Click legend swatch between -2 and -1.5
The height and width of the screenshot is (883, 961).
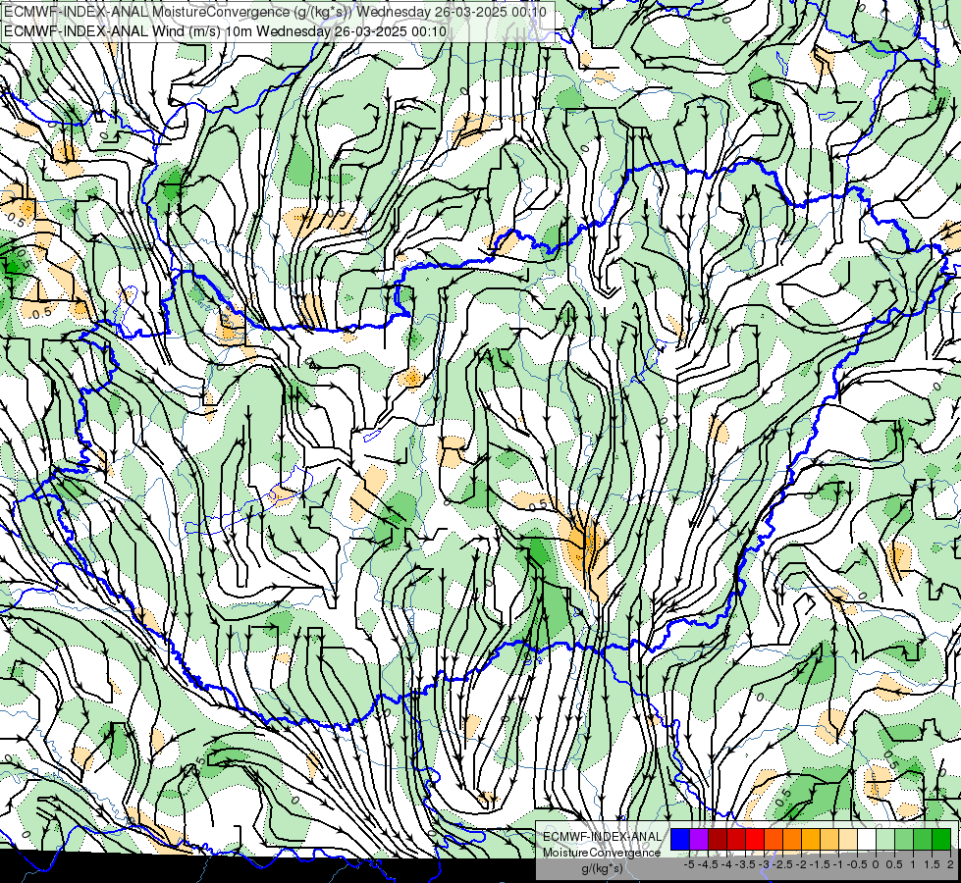click(811, 840)
